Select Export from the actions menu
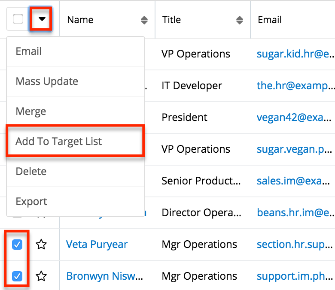335x290 pixels. [x=31, y=202]
